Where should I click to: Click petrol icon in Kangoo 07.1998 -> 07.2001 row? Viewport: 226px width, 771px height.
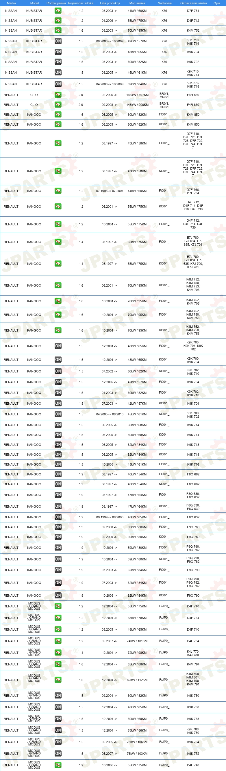tap(58, 191)
